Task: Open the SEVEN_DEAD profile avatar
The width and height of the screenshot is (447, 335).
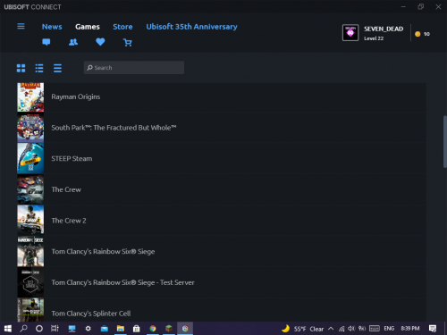Action: pos(350,33)
